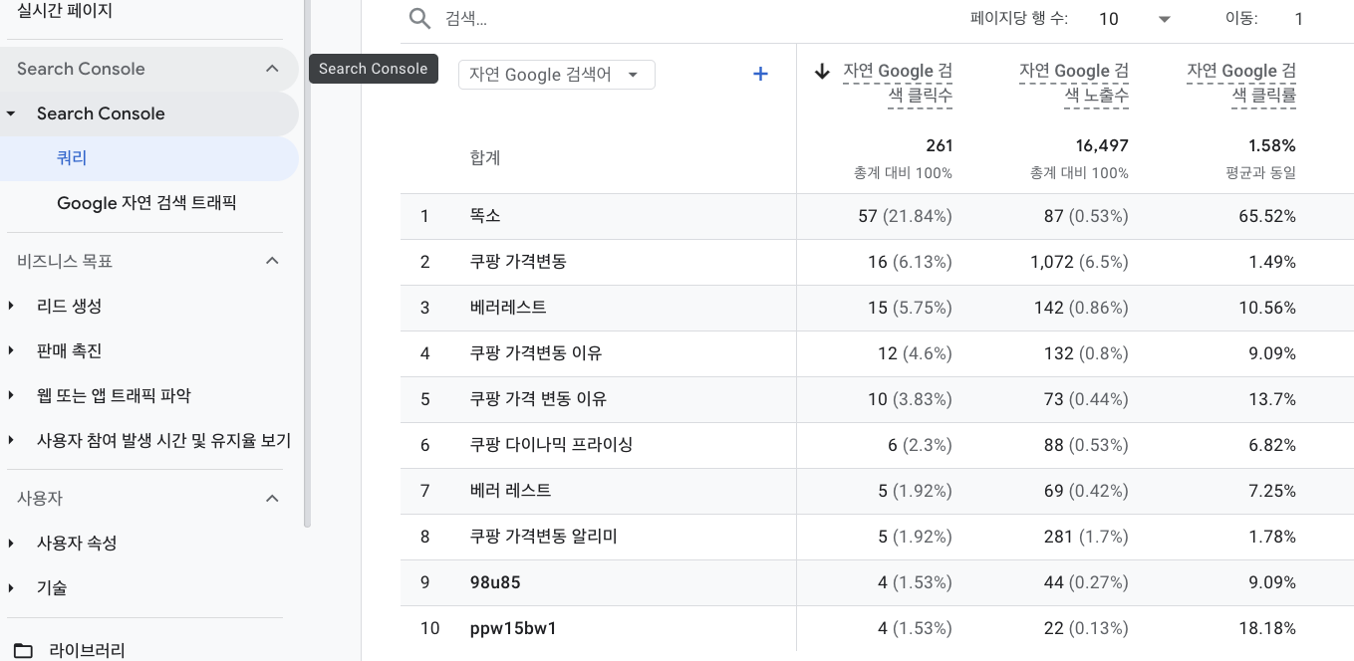Click 쿠팡 가격 변동 이유 query
Image resolution: width=1354 pixels, height=661 pixels.
[x=538, y=399]
